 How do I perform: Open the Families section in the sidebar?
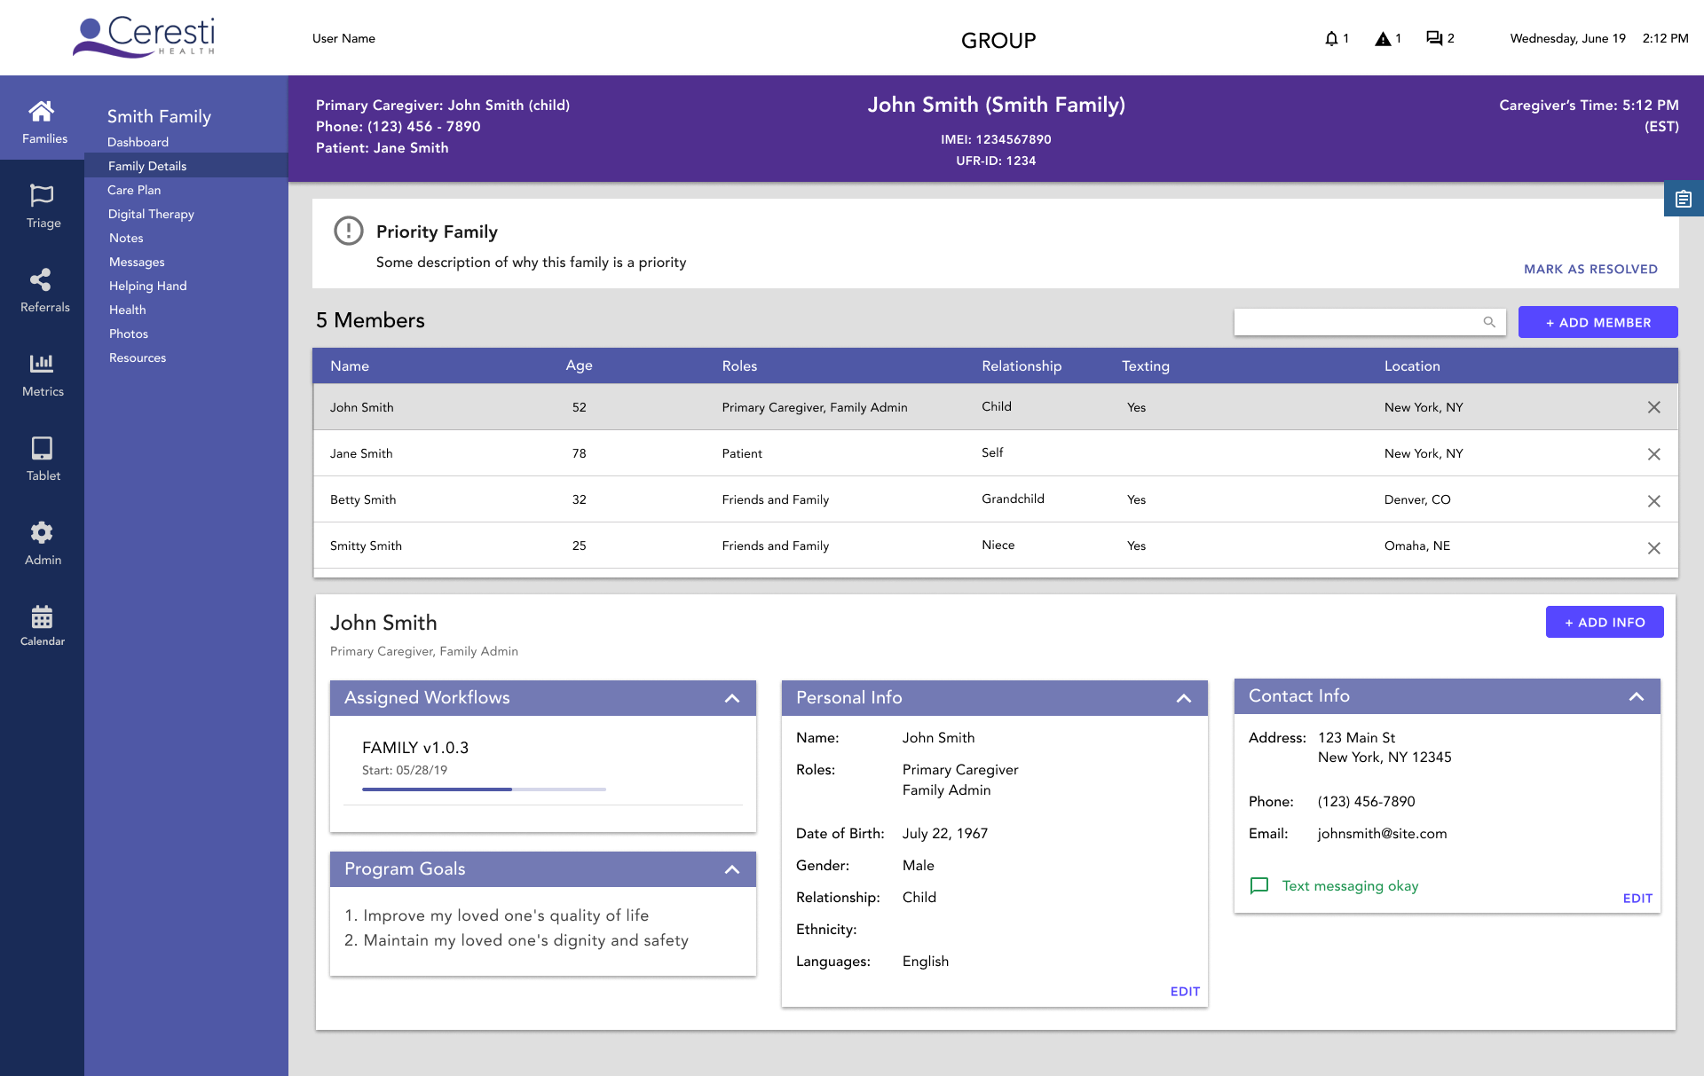tap(42, 120)
